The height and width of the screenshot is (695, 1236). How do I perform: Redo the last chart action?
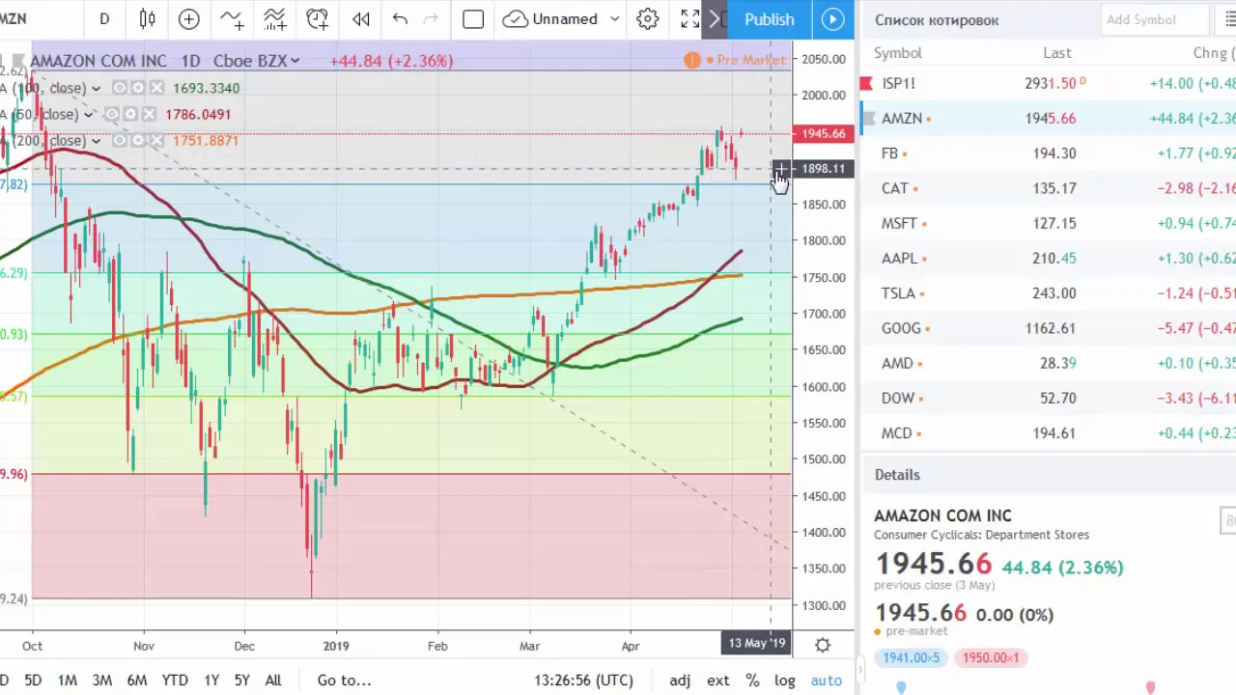pos(431,18)
